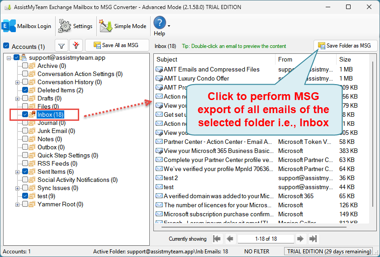Go to next page of emails
The width and height of the screenshot is (380, 257).
pos(300,239)
